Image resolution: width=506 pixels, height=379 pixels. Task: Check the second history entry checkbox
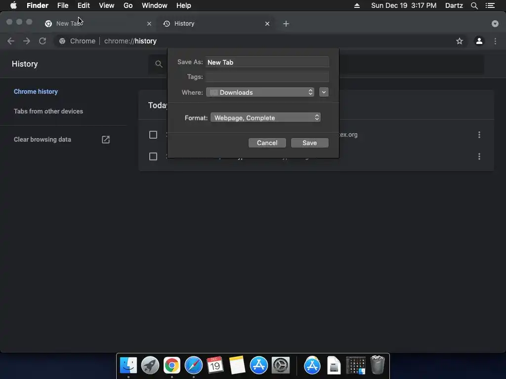click(153, 156)
